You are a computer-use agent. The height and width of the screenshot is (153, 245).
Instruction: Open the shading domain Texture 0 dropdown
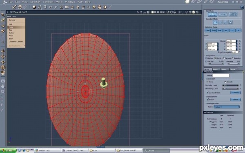tap(227, 107)
